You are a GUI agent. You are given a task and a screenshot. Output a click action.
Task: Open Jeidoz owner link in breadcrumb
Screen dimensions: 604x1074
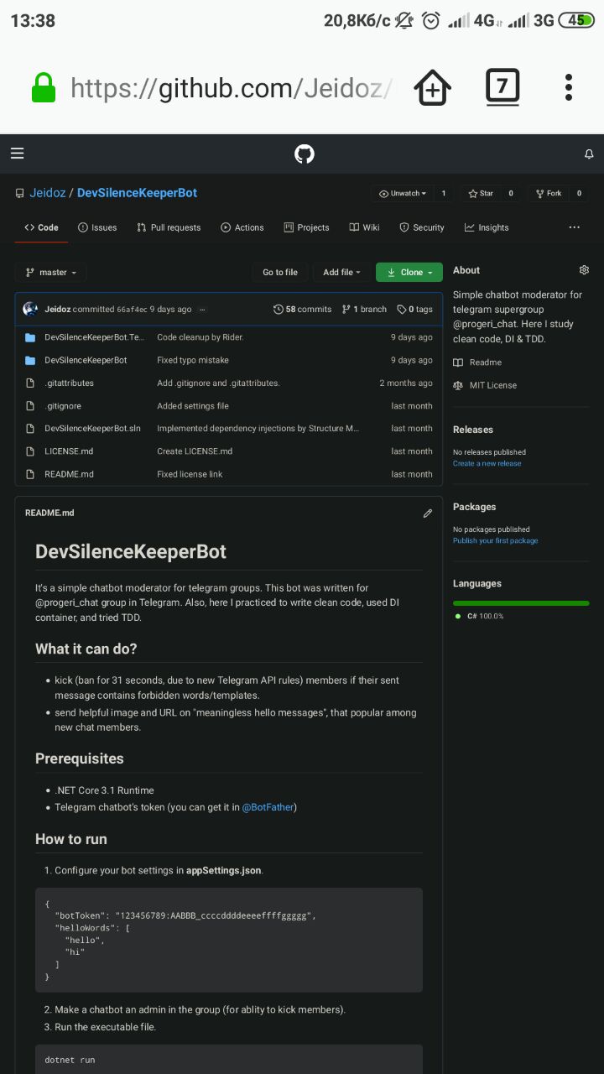[x=46, y=193]
